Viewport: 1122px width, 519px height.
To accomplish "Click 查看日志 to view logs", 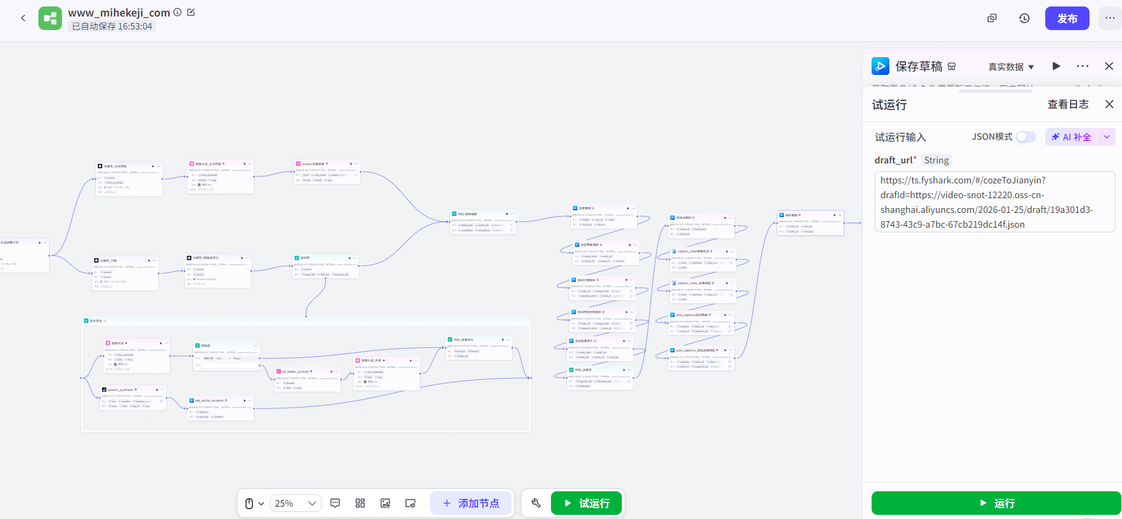I will [1068, 104].
